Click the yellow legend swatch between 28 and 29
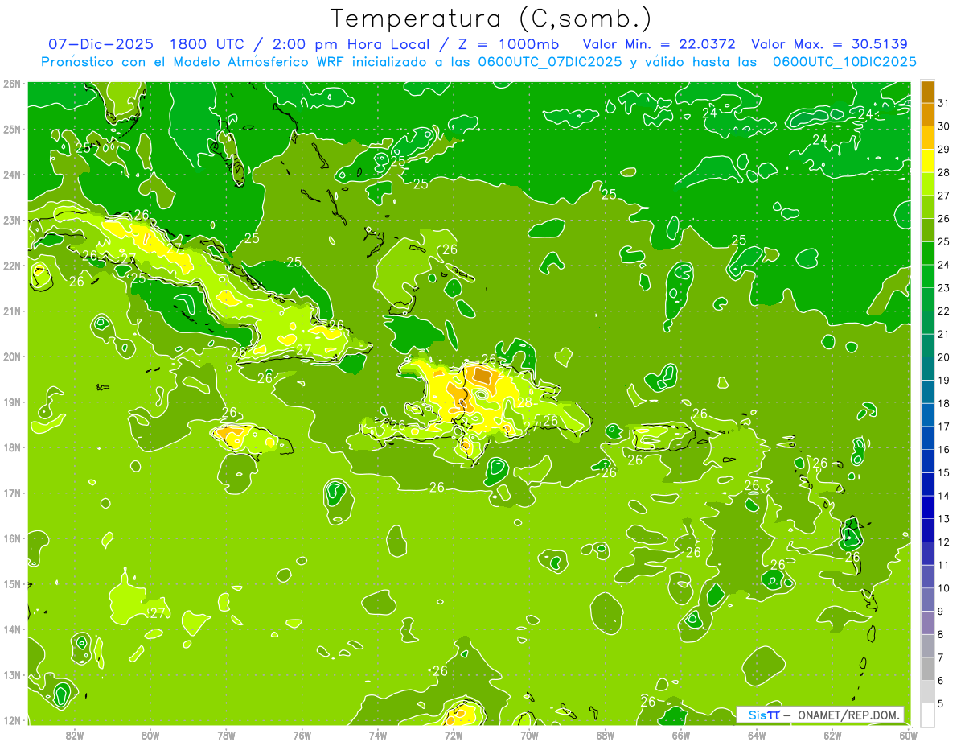This screenshot has width=965, height=746. click(x=927, y=161)
